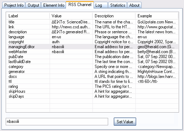Open the Output tab
The image size is (184, 131).
click(33, 5)
